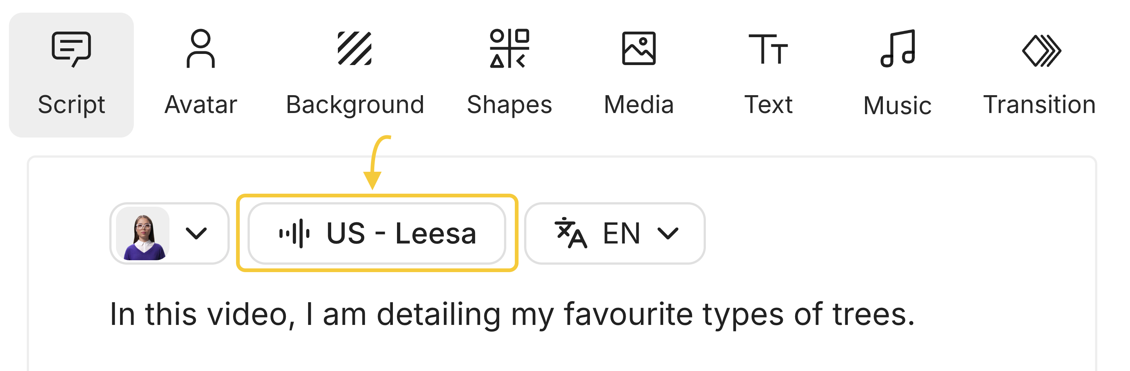Click the Transition label text
This screenshot has width=1130, height=371.
1039,104
